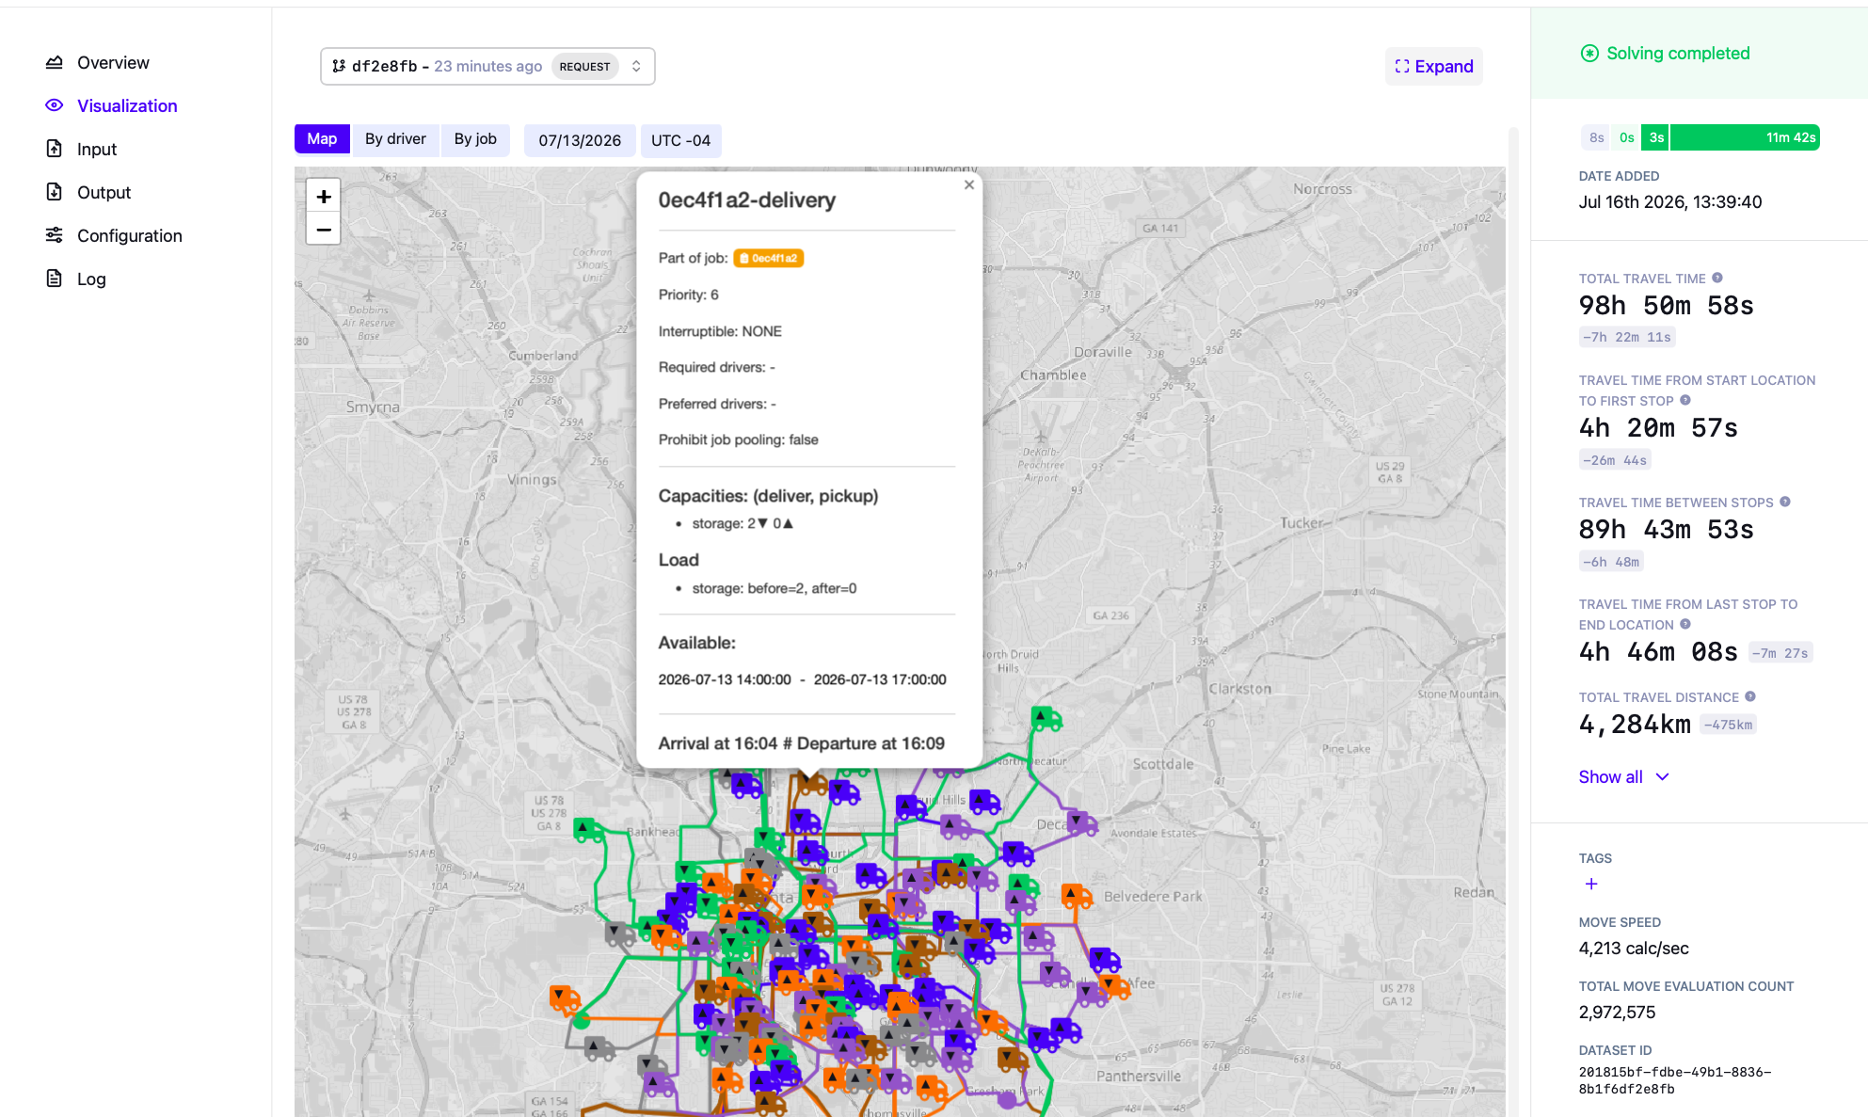Expand metrics with Show all chevron
The height and width of the screenshot is (1117, 1868).
click(1663, 776)
